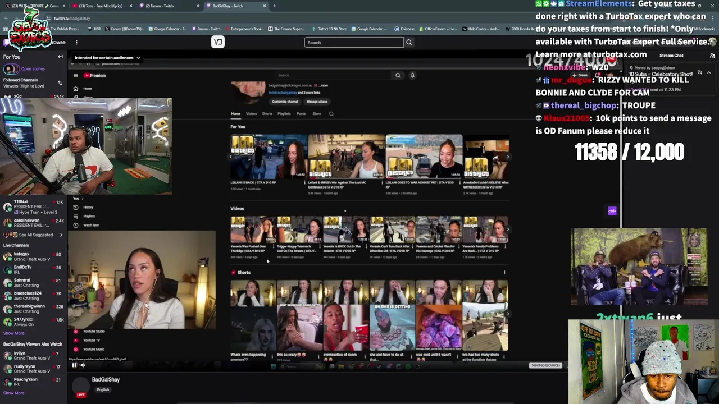Show More under Viewers Also Watch

click(x=13, y=393)
